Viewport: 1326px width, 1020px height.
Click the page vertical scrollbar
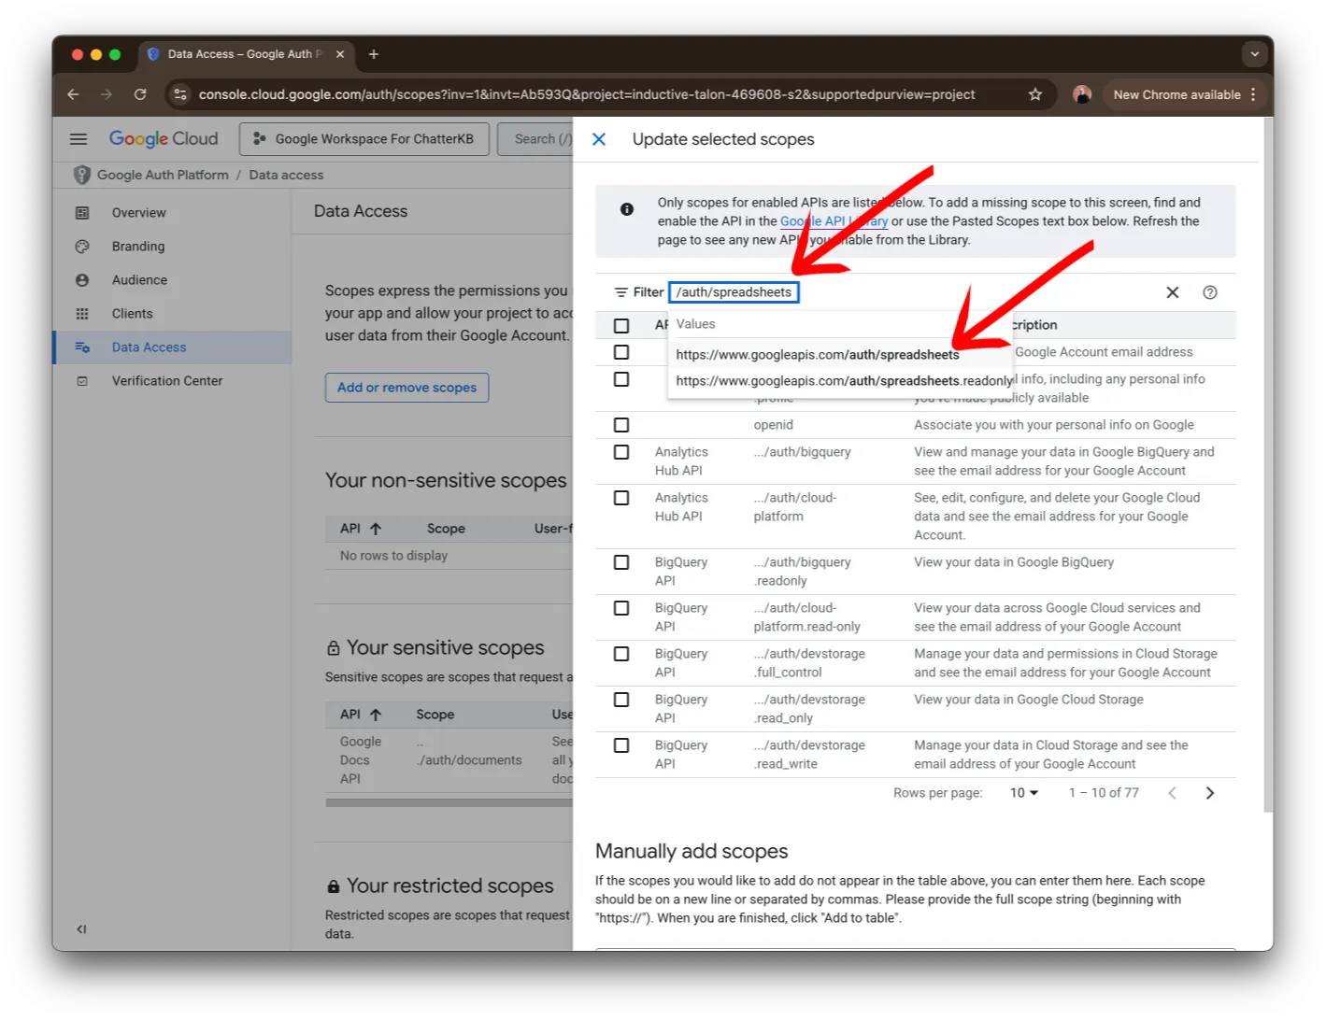coord(1267,467)
